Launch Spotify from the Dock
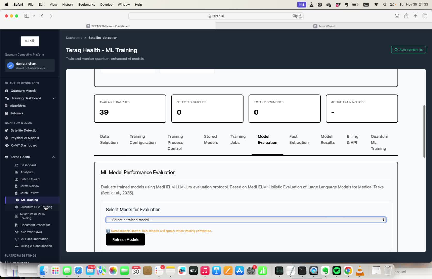Screen dimensions: 432x279 [x=336, y=271]
